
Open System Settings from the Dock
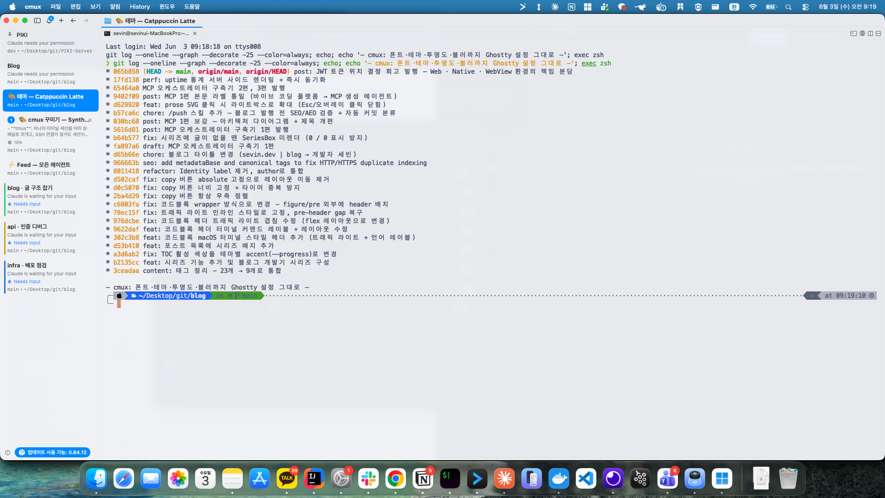(x=341, y=479)
